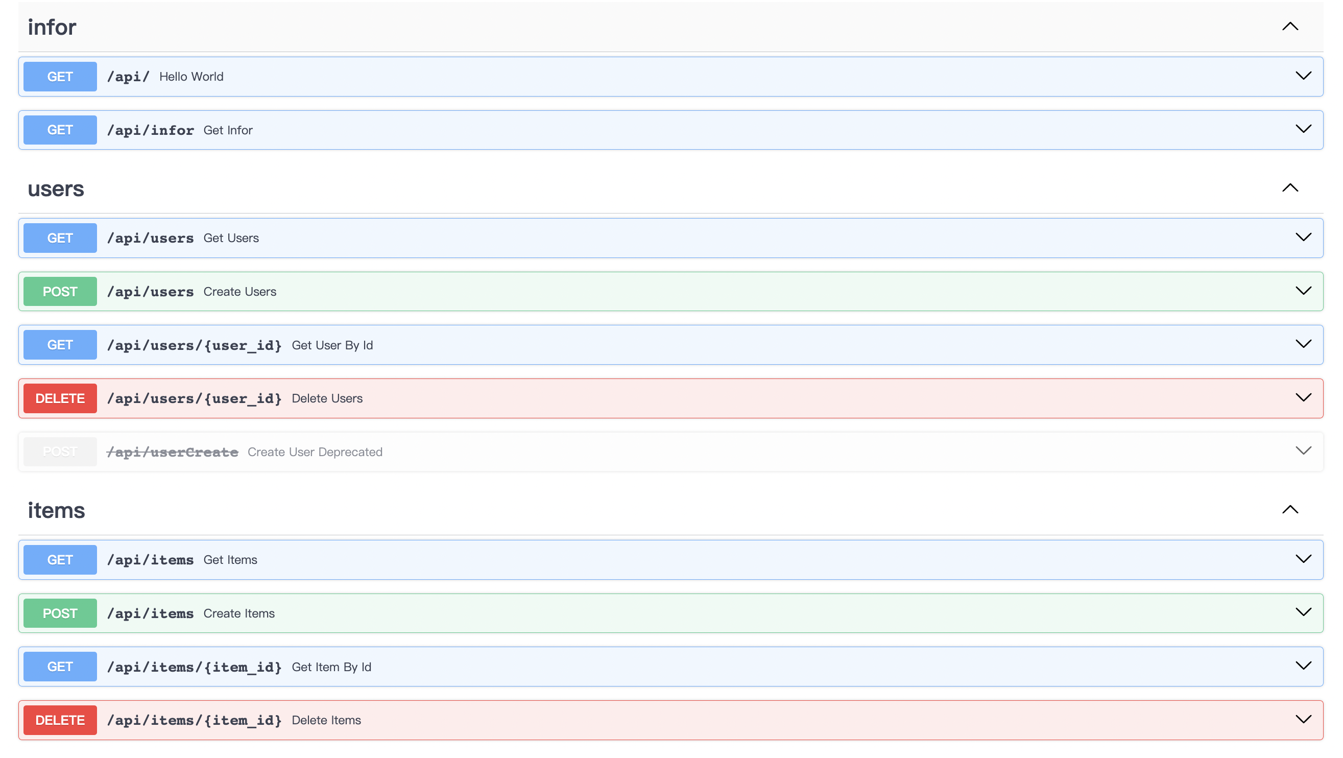Click the items section heading
Viewport: 1343px width, 758px height.
click(x=56, y=510)
